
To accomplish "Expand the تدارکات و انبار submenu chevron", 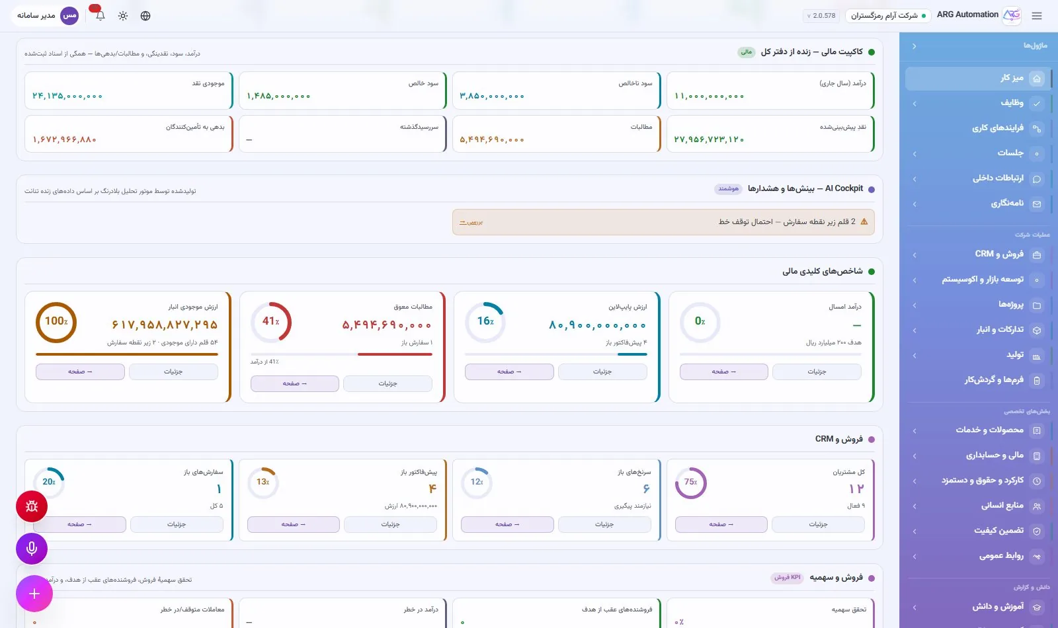I will (914, 330).
